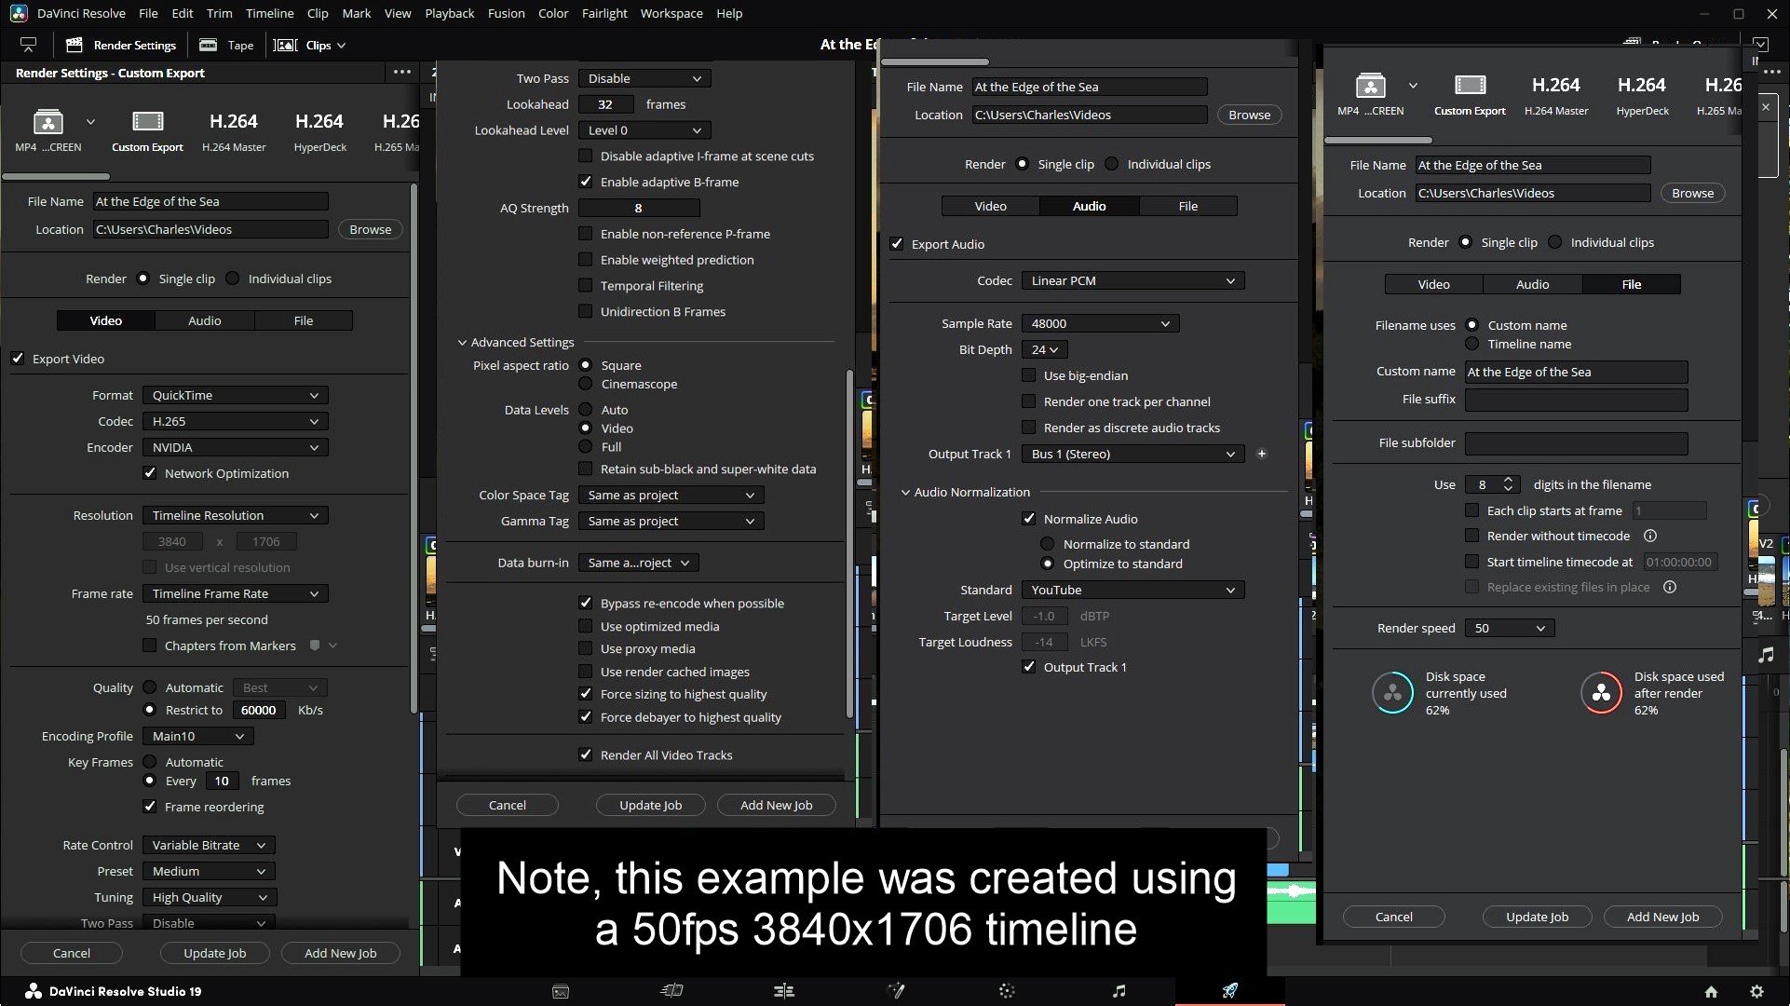Viewport: 1790px width, 1006px height.
Task: Click the music note icon at right edge
Action: coord(1766,655)
